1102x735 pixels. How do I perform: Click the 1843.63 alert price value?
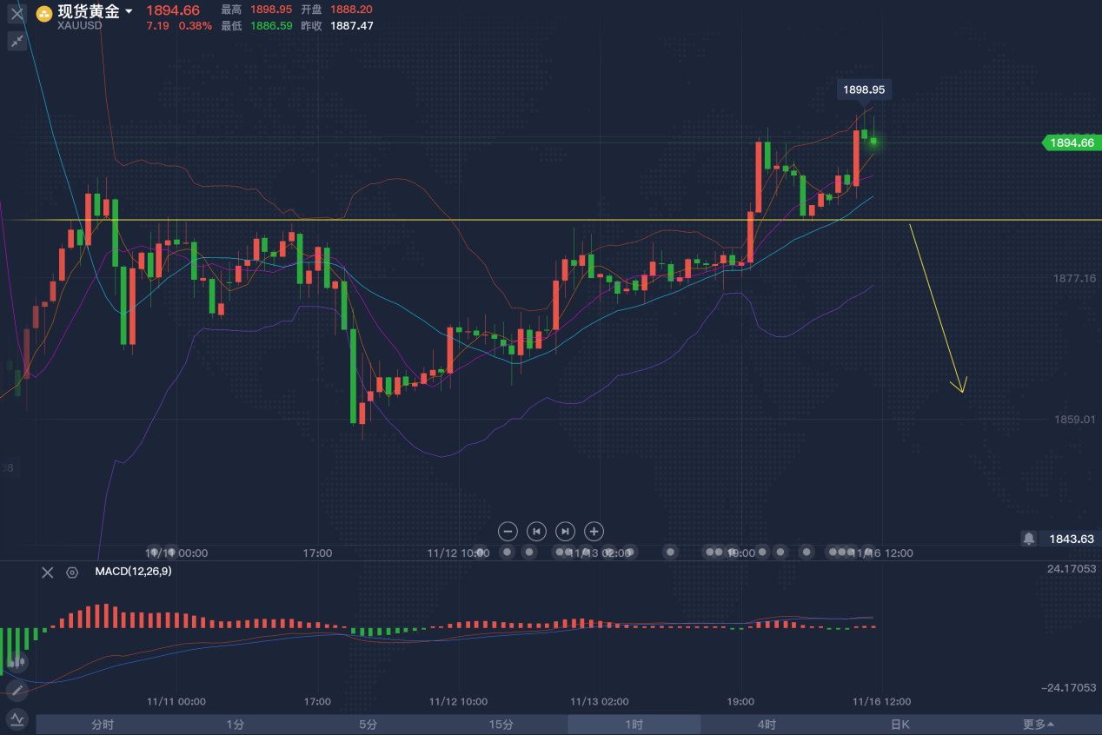(1071, 539)
